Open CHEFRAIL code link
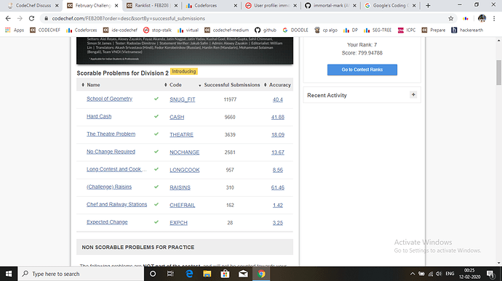Image resolution: width=502 pixels, height=281 pixels. coord(182,205)
